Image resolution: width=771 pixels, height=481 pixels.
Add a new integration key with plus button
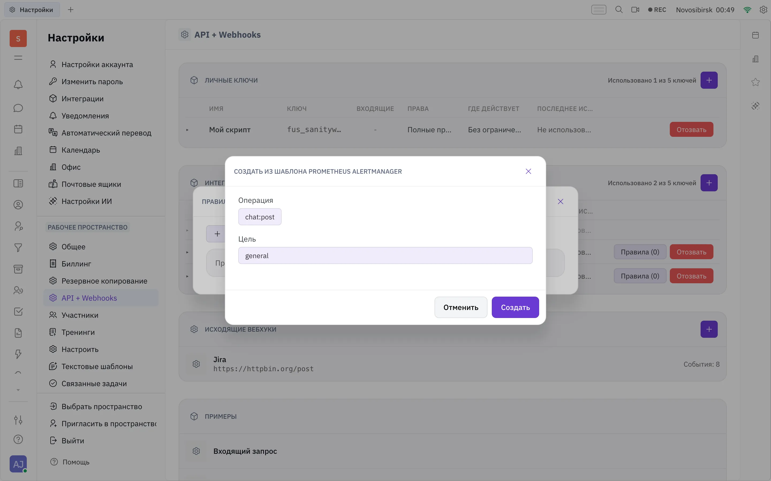click(x=709, y=183)
